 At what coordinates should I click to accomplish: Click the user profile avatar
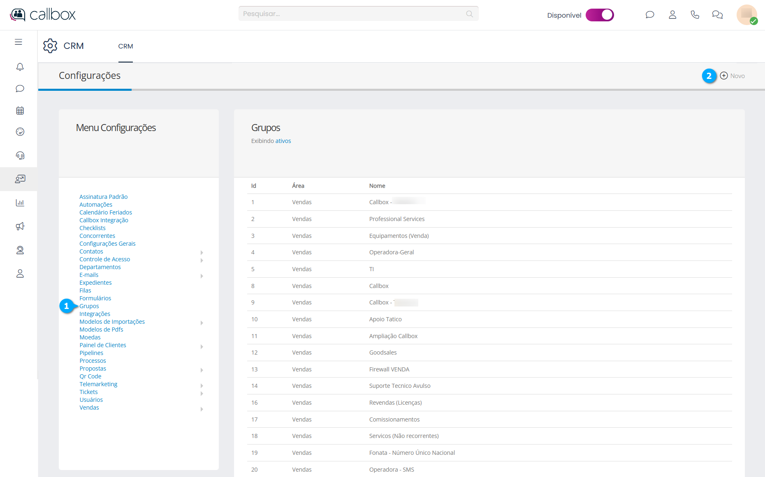746,15
